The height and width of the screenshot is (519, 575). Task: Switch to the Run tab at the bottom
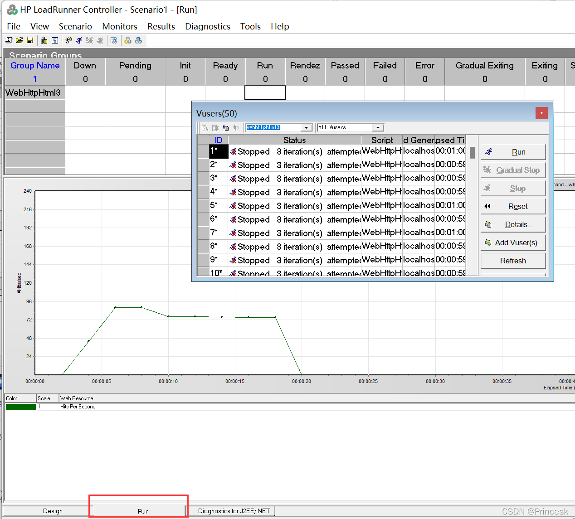pos(143,511)
